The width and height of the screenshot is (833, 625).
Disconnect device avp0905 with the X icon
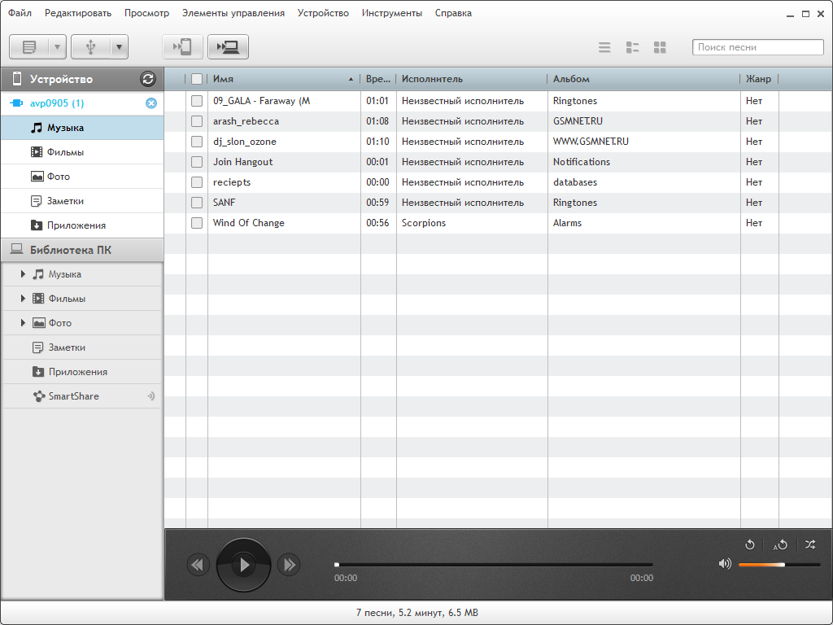[x=150, y=103]
